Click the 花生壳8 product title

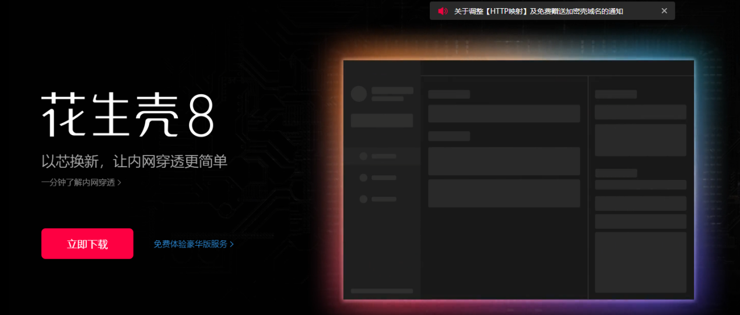point(128,115)
